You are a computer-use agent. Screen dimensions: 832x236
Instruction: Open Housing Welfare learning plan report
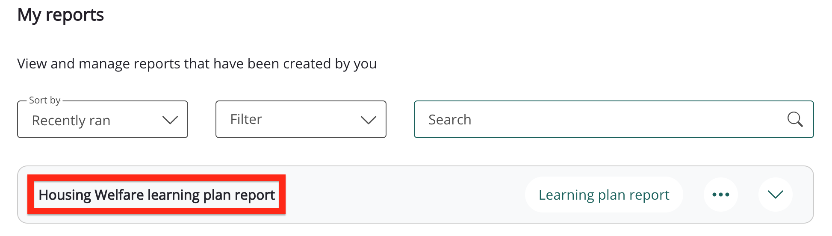pyautogui.click(x=156, y=195)
